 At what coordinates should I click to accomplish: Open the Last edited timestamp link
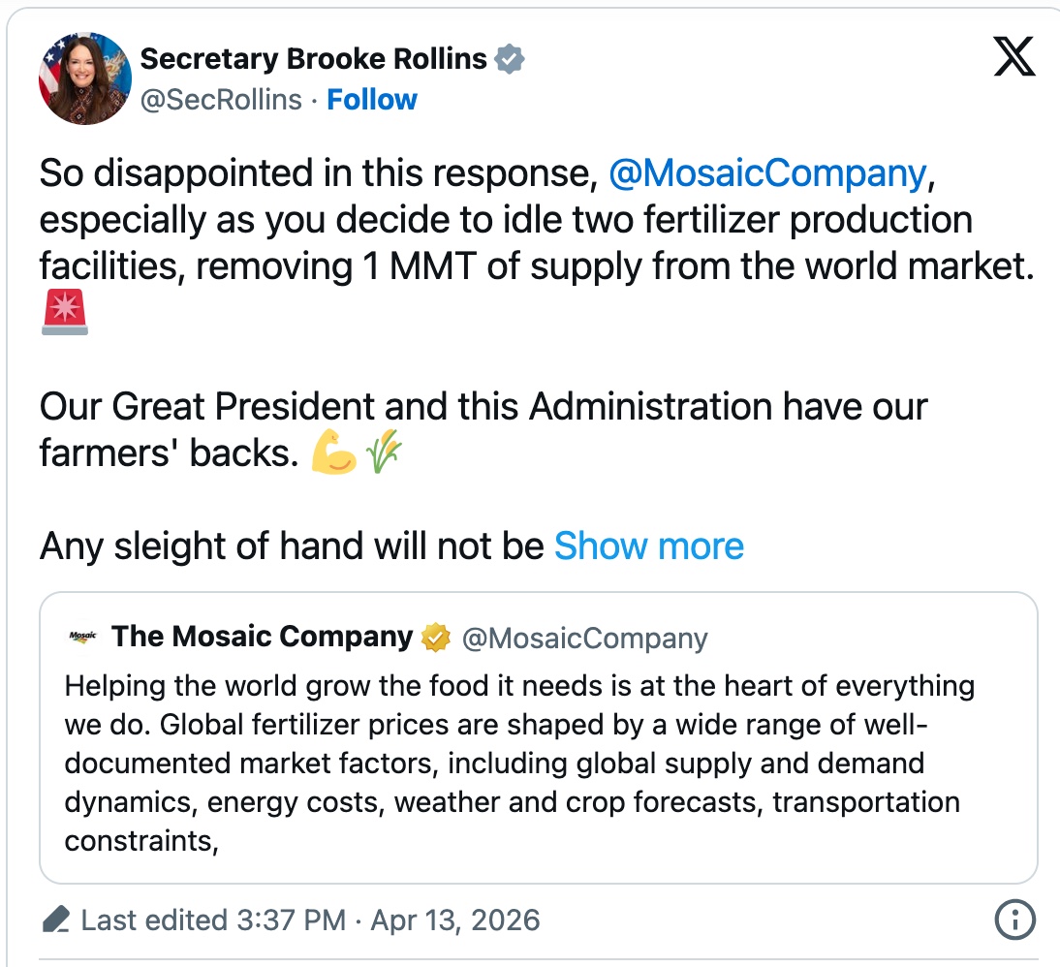(x=310, y=919)
